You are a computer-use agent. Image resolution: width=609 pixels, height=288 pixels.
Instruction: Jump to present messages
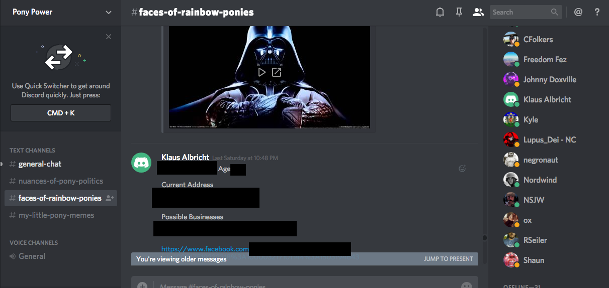[448, 259]
